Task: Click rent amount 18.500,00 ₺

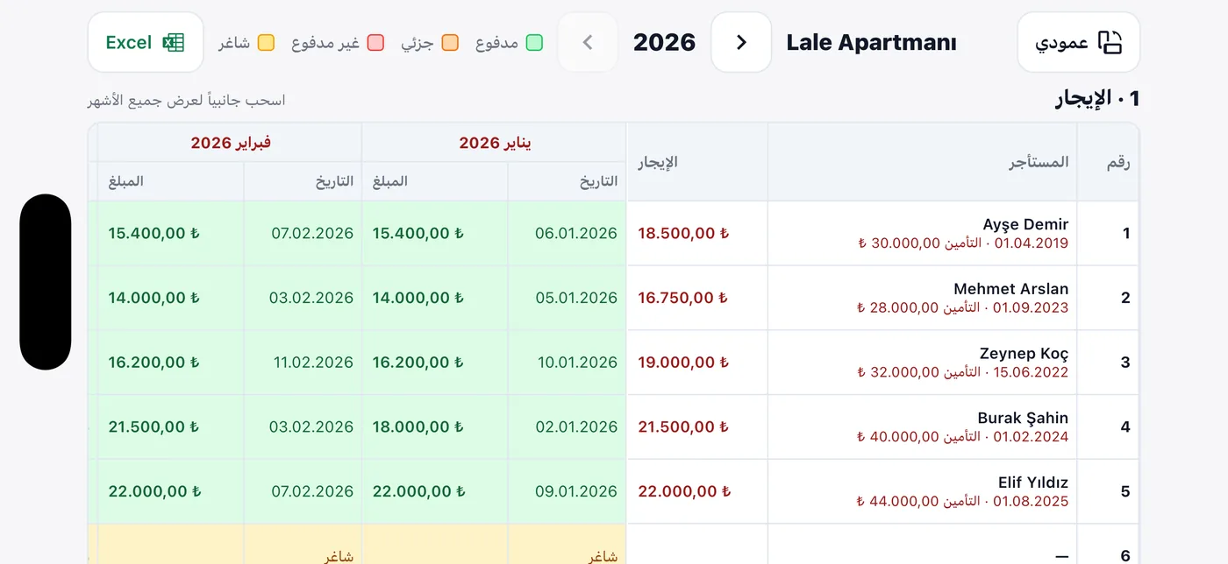Action: [x=683, y=233]
